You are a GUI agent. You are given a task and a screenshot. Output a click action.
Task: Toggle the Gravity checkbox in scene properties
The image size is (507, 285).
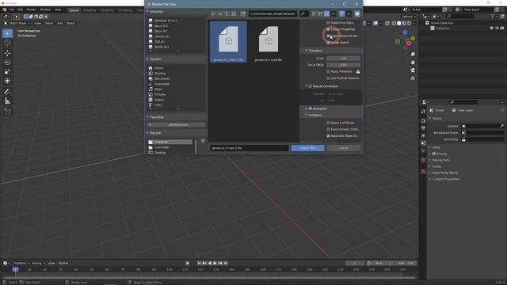click(x=434, y=154)
